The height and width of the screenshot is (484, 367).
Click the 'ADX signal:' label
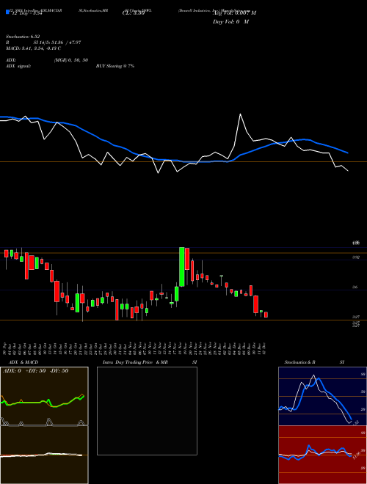pyautogui.click(x=18, y=66)
